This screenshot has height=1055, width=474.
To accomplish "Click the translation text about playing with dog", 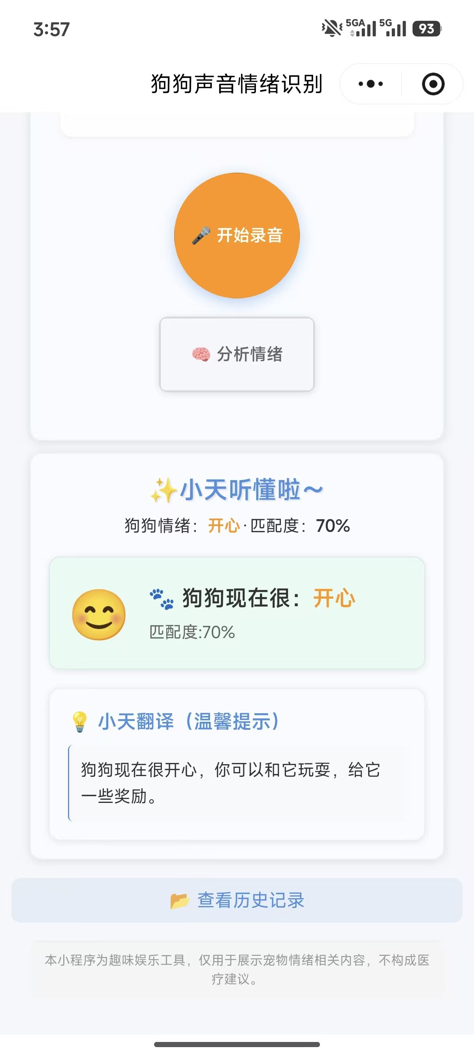I will point(231,783).
